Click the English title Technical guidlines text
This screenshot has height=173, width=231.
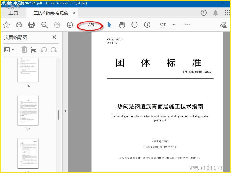[x=160, y=118]
